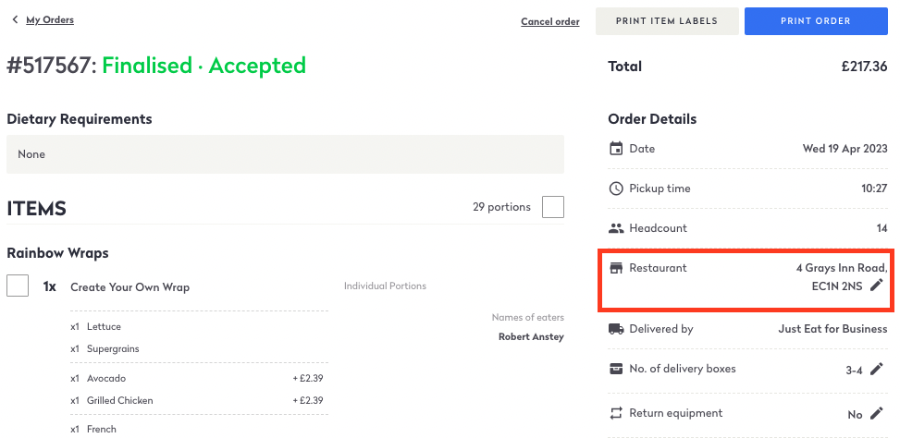Click the storefront icon next to Restaurant
Image resolution: width=900 pixels, height=438 pixels.
(616, 268)
